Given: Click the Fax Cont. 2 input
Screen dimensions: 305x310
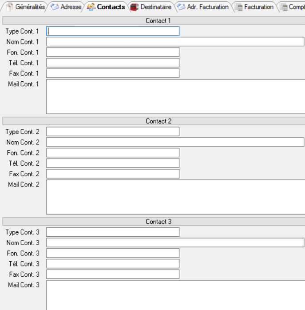Looking at the screenshot, I should (113, 174).
